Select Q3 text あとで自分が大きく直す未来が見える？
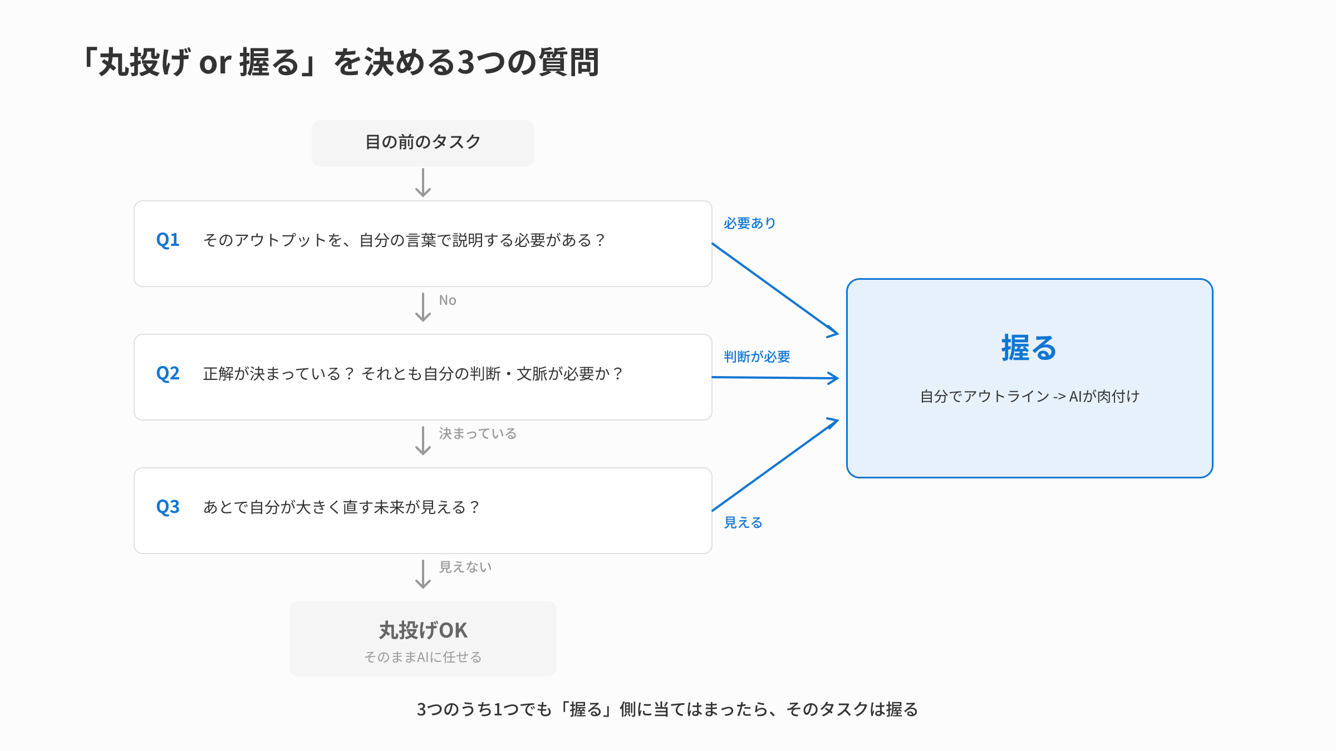This screenshot has height=751, width=1336. point(341,507)
